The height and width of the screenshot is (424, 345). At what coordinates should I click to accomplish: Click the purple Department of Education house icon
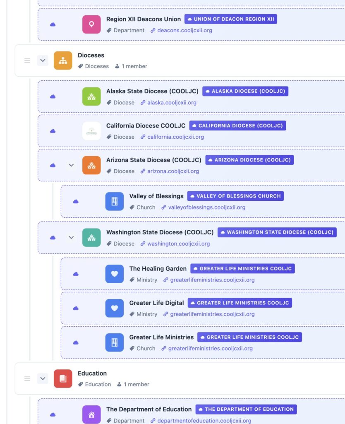point(91,414)
